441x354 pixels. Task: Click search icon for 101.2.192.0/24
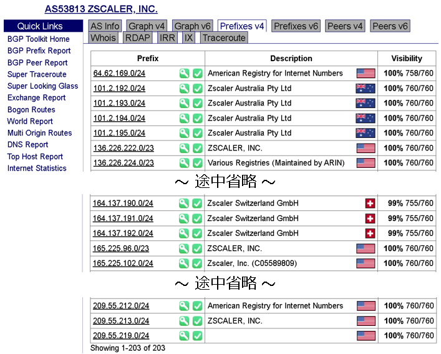tap(184, 89)
